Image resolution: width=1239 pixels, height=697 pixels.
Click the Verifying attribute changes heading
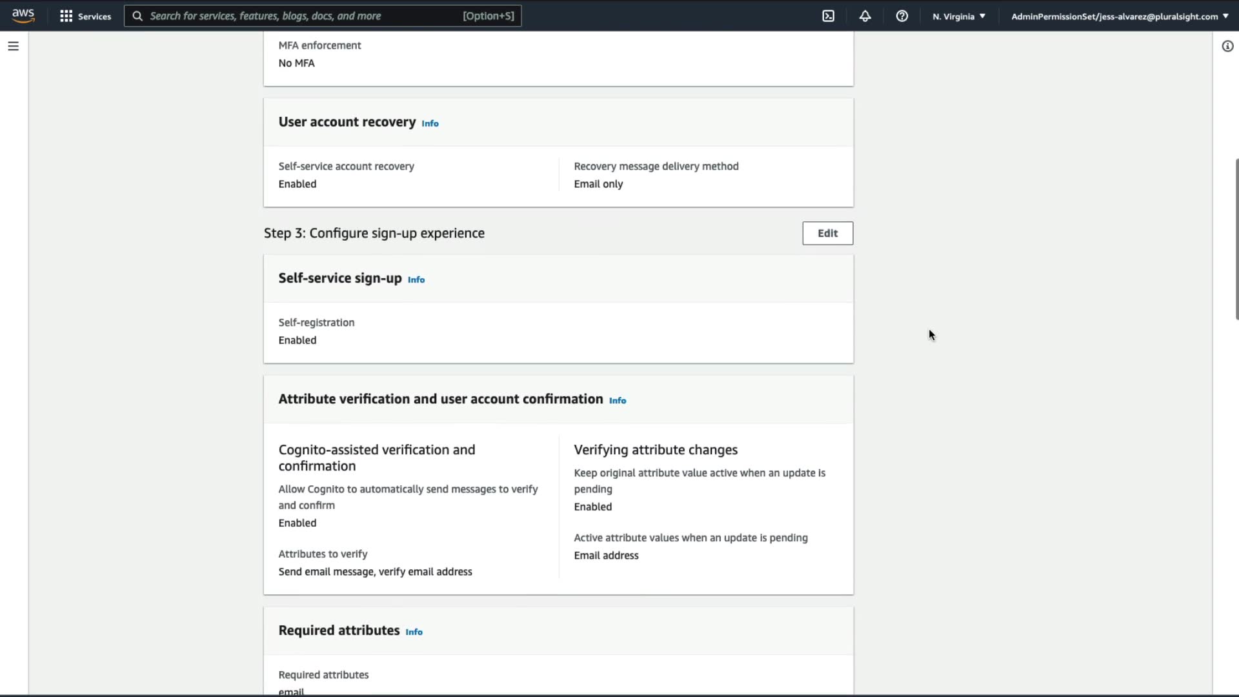tap(656, 450)
